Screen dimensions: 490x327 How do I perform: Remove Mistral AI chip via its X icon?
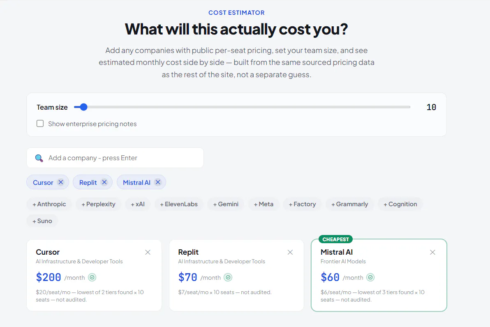tap(158, 182)
